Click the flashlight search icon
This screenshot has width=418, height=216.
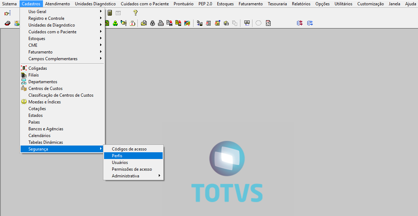(x=124, y=23)
